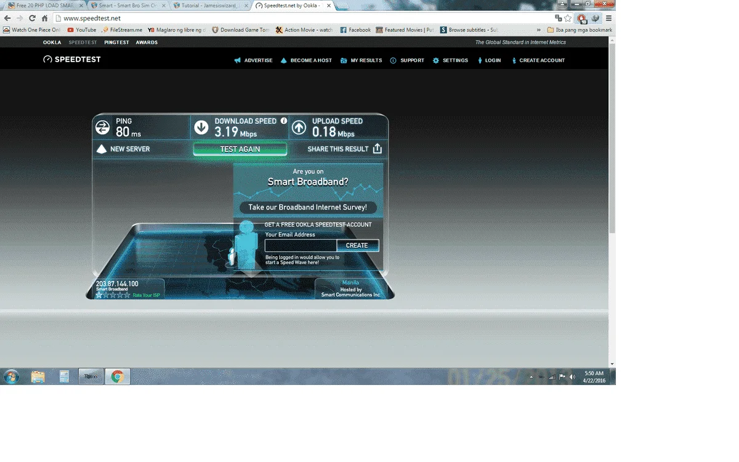Click the CREATE account button
The height and width of the screenshot is (462, 739).
[357, 245]
